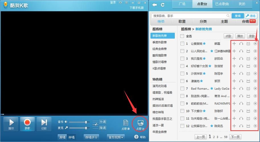The width and height of the screenshot is (260, 142).
Task: Open the menu dropdown icon beside 登录
Action: click(126, 3)
